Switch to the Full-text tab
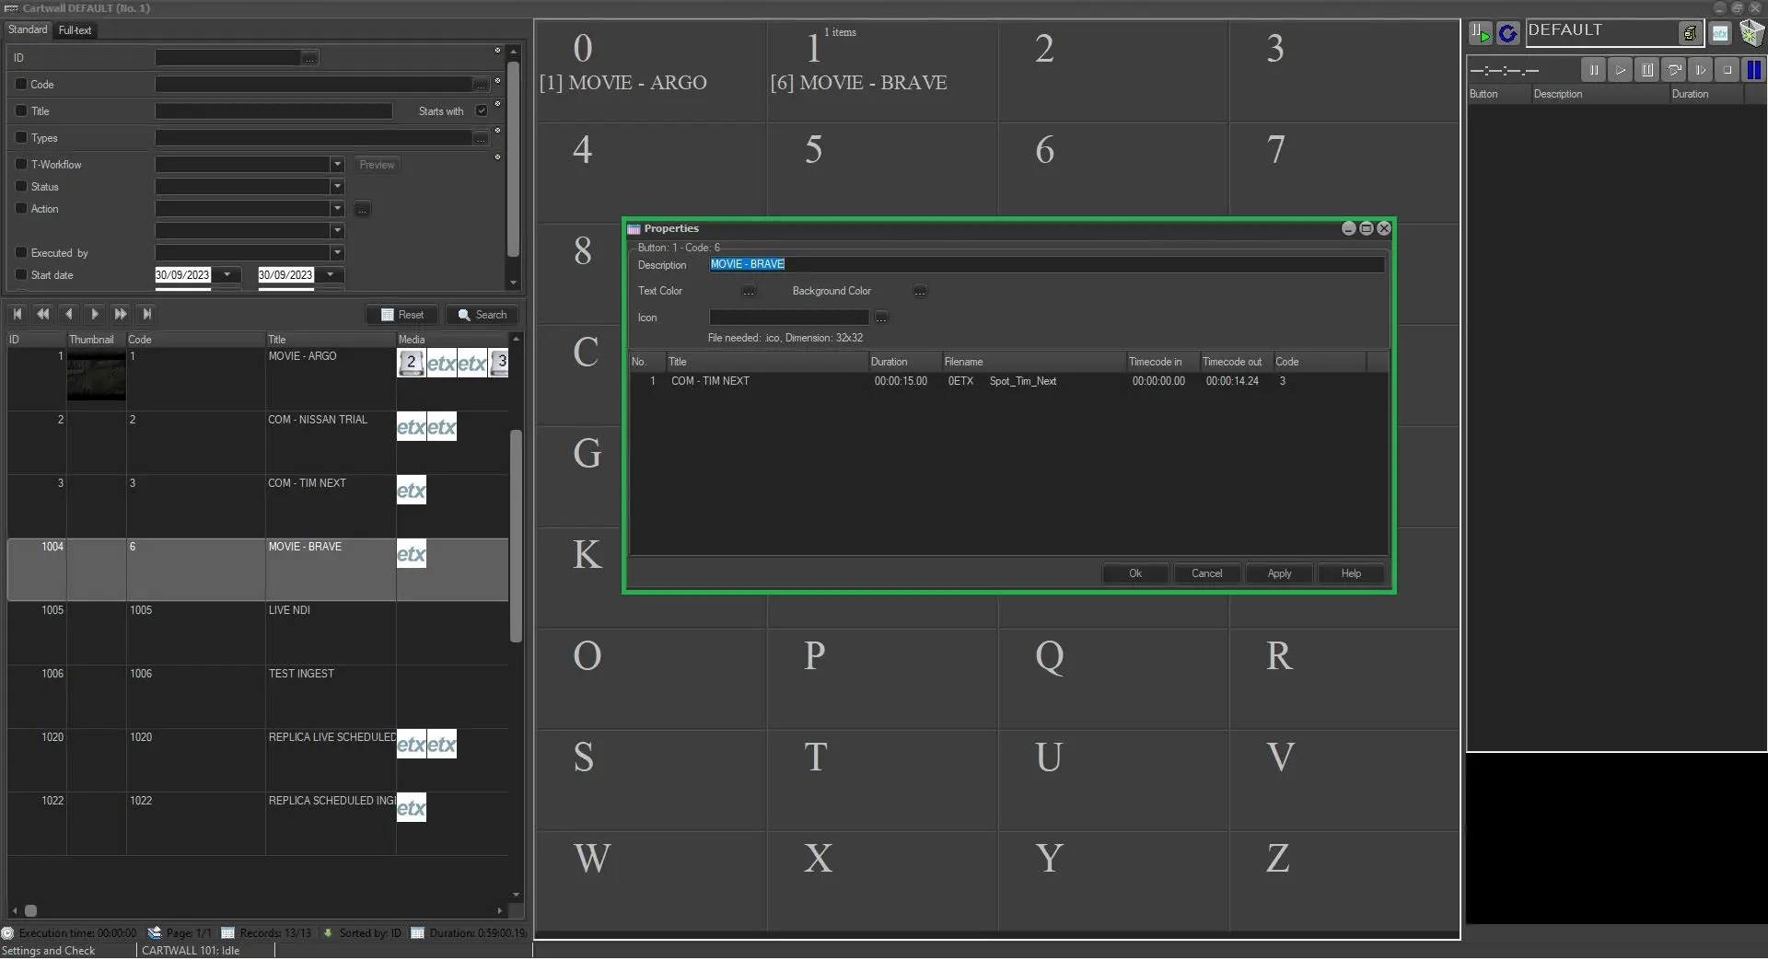Image resolution: width=1768 pixels, height=960 pixels. (x=75, y=30)
